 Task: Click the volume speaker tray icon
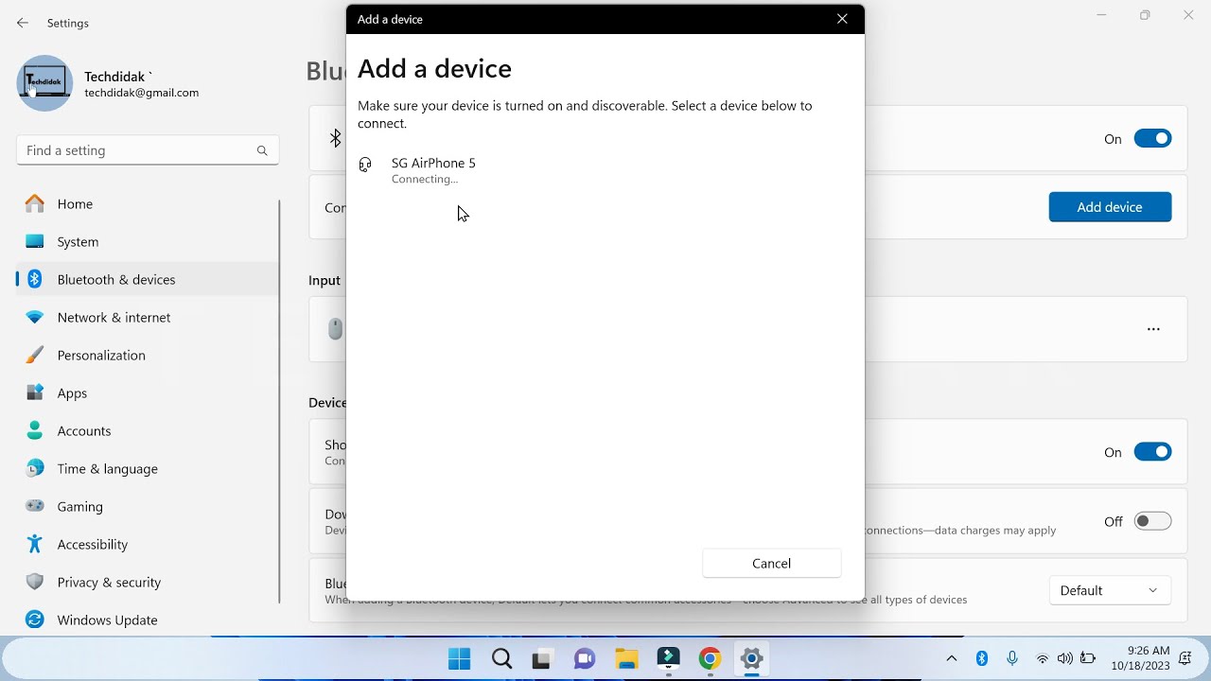coord(1065,658)
